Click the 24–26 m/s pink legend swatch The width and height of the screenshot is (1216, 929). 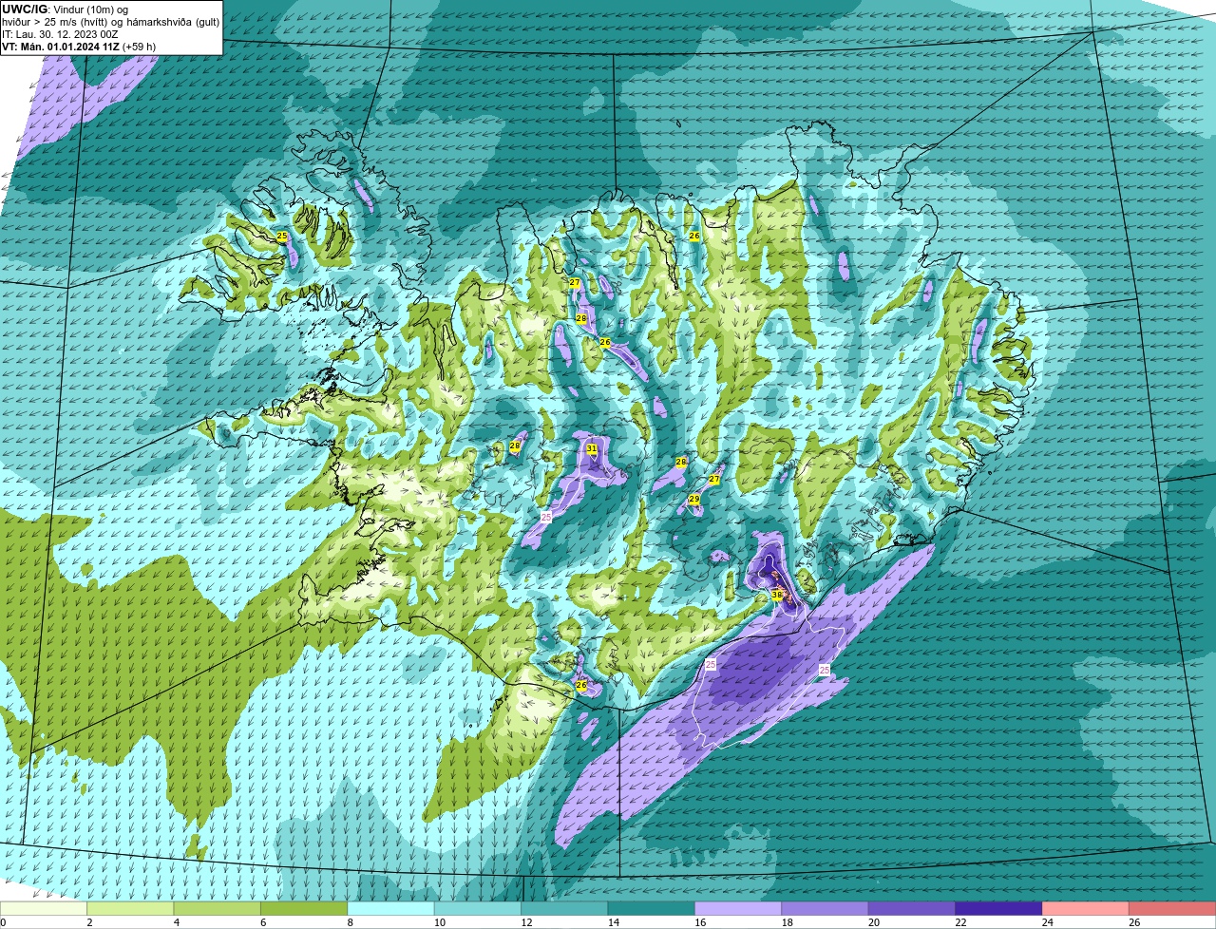coord(1086,908)
